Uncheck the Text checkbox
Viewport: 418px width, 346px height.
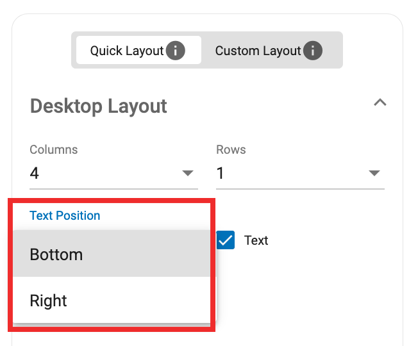226,240
